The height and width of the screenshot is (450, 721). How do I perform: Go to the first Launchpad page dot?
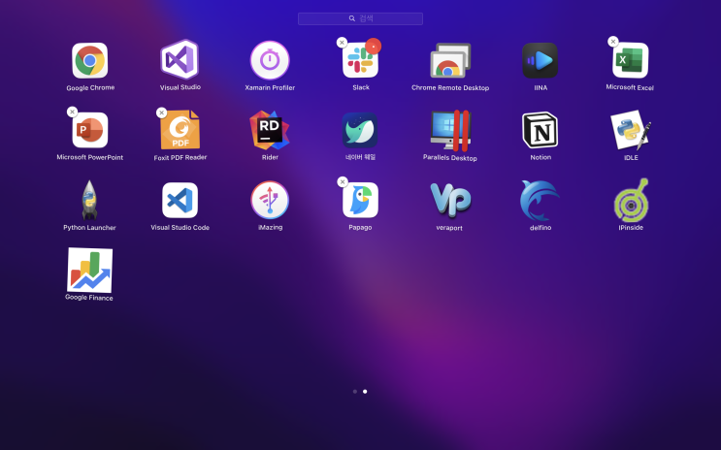pyautogui.click(x=355, y=392)
